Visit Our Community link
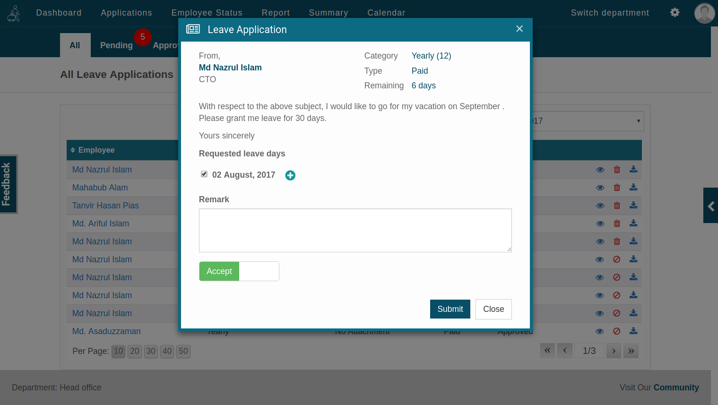Image resolution: width=718 pixels, height=405 pixels. 676,388
